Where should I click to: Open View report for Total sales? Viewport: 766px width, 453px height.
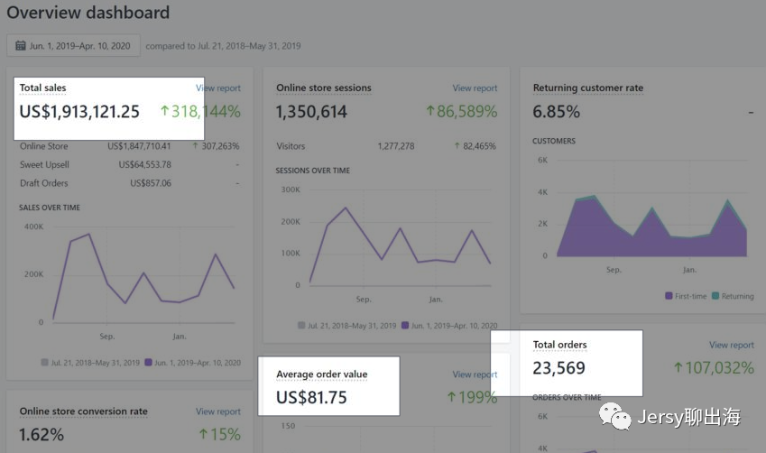tap(218, 88)
